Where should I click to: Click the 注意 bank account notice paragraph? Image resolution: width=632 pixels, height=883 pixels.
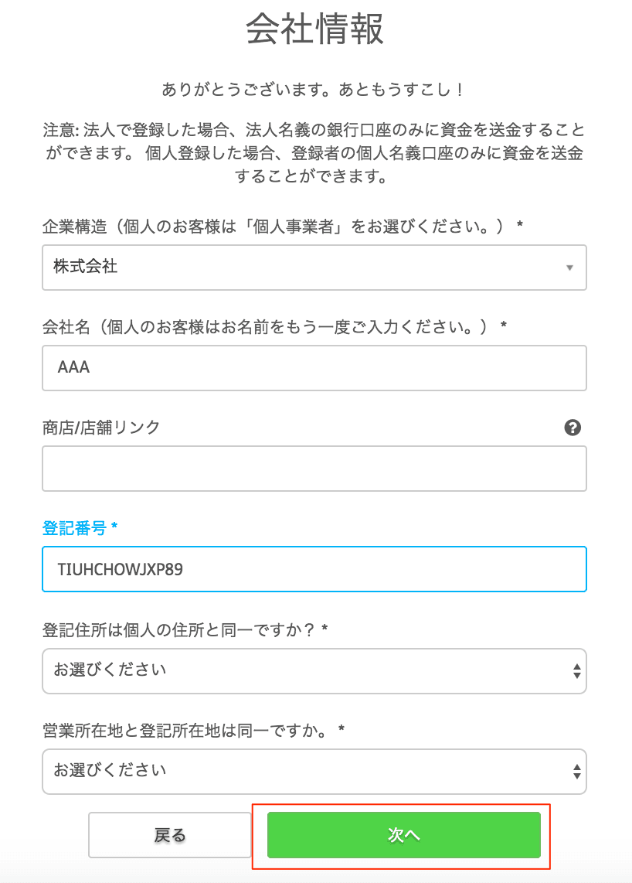coord(314,153)
